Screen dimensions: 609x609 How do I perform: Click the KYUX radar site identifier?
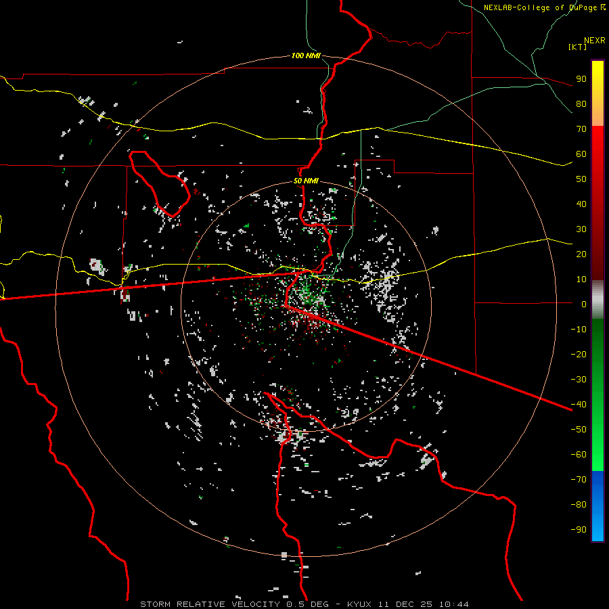(359, 604)
